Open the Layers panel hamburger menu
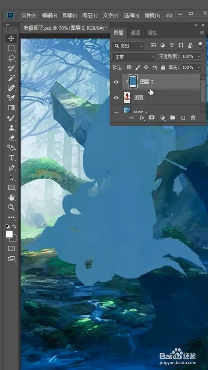Viewport: 208px width, 370px height. coord(201,33)
